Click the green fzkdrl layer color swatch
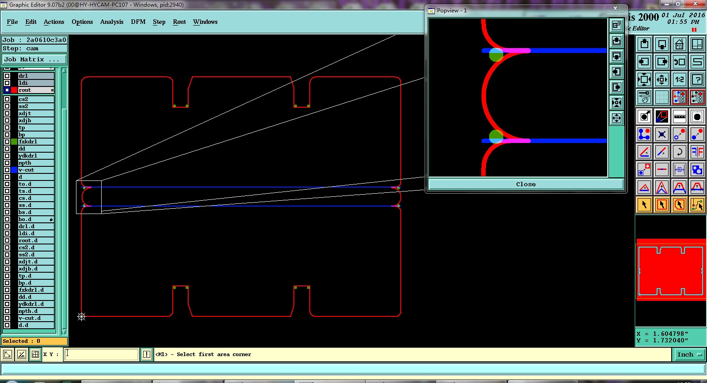This screenshot has height=383, width=707. 14,142
